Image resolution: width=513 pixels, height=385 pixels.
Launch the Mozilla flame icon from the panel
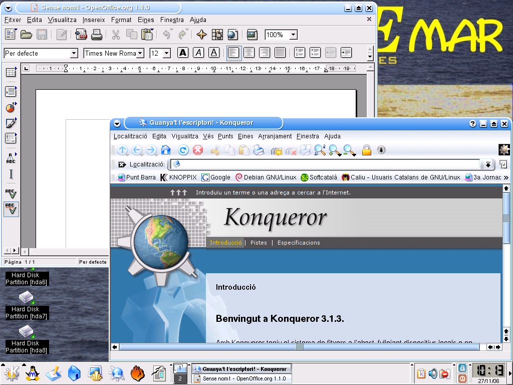point(138,373)
